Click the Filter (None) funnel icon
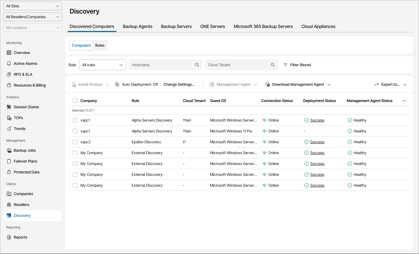 pos(285,65)
